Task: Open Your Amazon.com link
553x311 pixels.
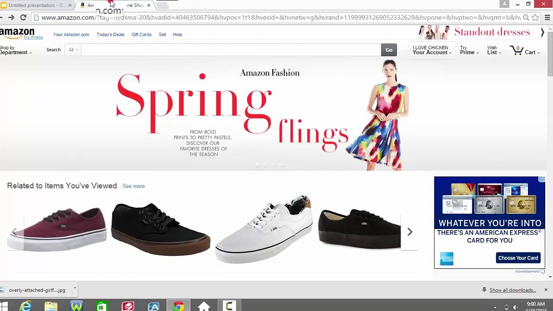Action: tap(71, 35)
